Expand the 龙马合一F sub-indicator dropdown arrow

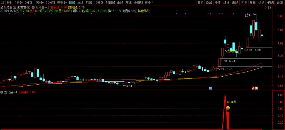click(2, 92)
